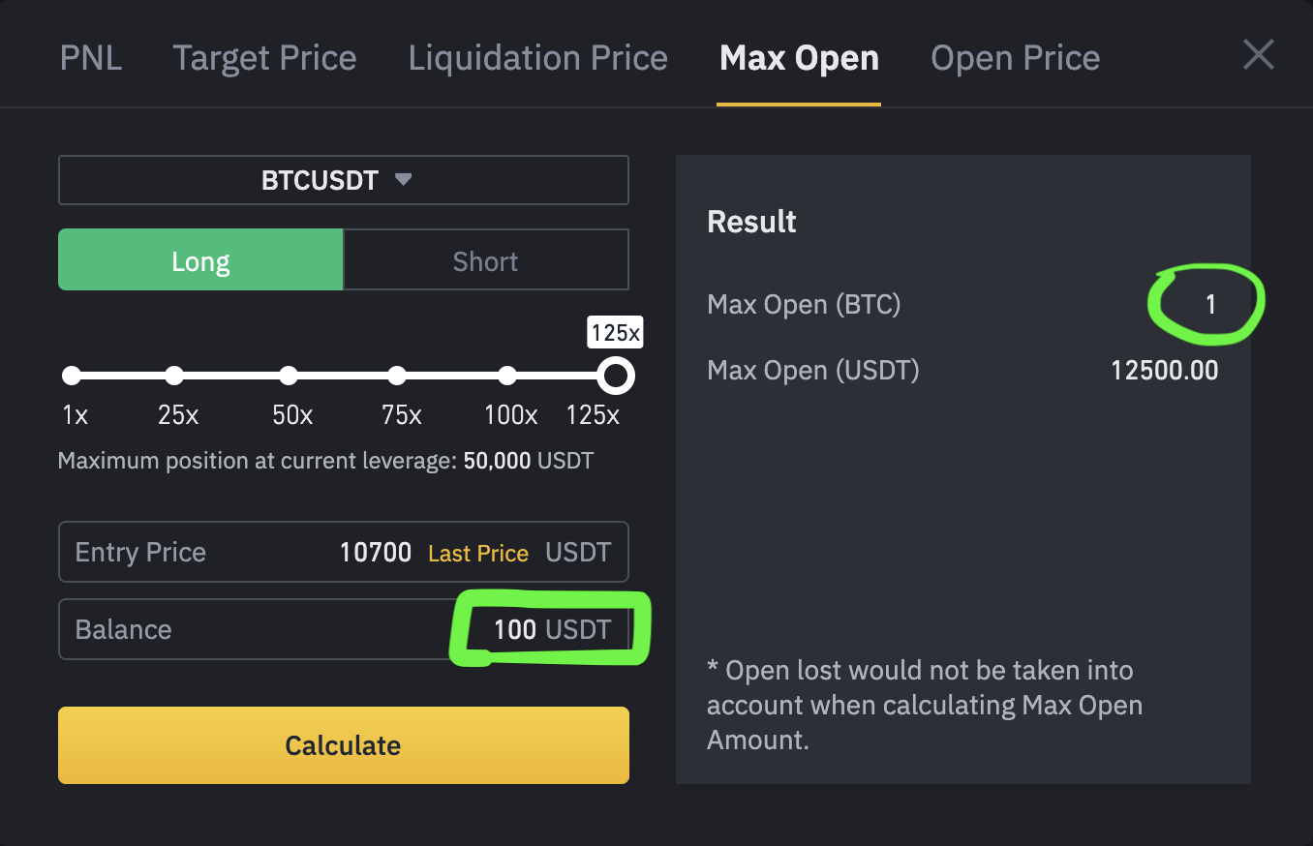Click the dropdown arrow next to BTCUSDT
Viewport: 1313px width, 846px height.
pyautogui.click(x=404, y=179)
